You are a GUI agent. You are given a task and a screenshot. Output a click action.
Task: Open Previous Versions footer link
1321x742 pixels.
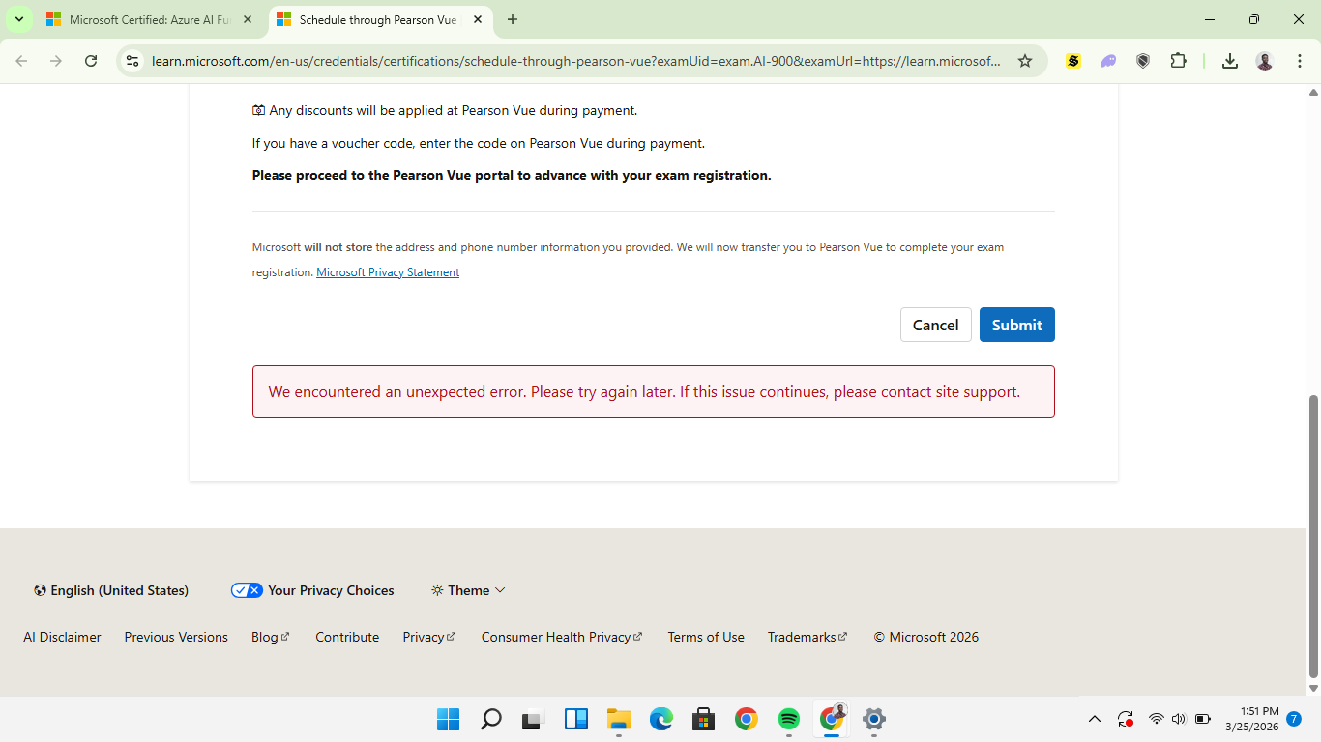point(176,637)
